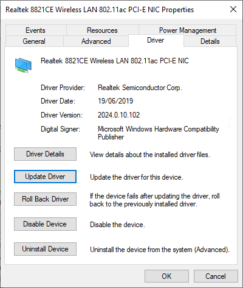The image size is (243, 288).
Task: Open the Advanced tab
Action: pyautogui.click(x=96, y=41)
